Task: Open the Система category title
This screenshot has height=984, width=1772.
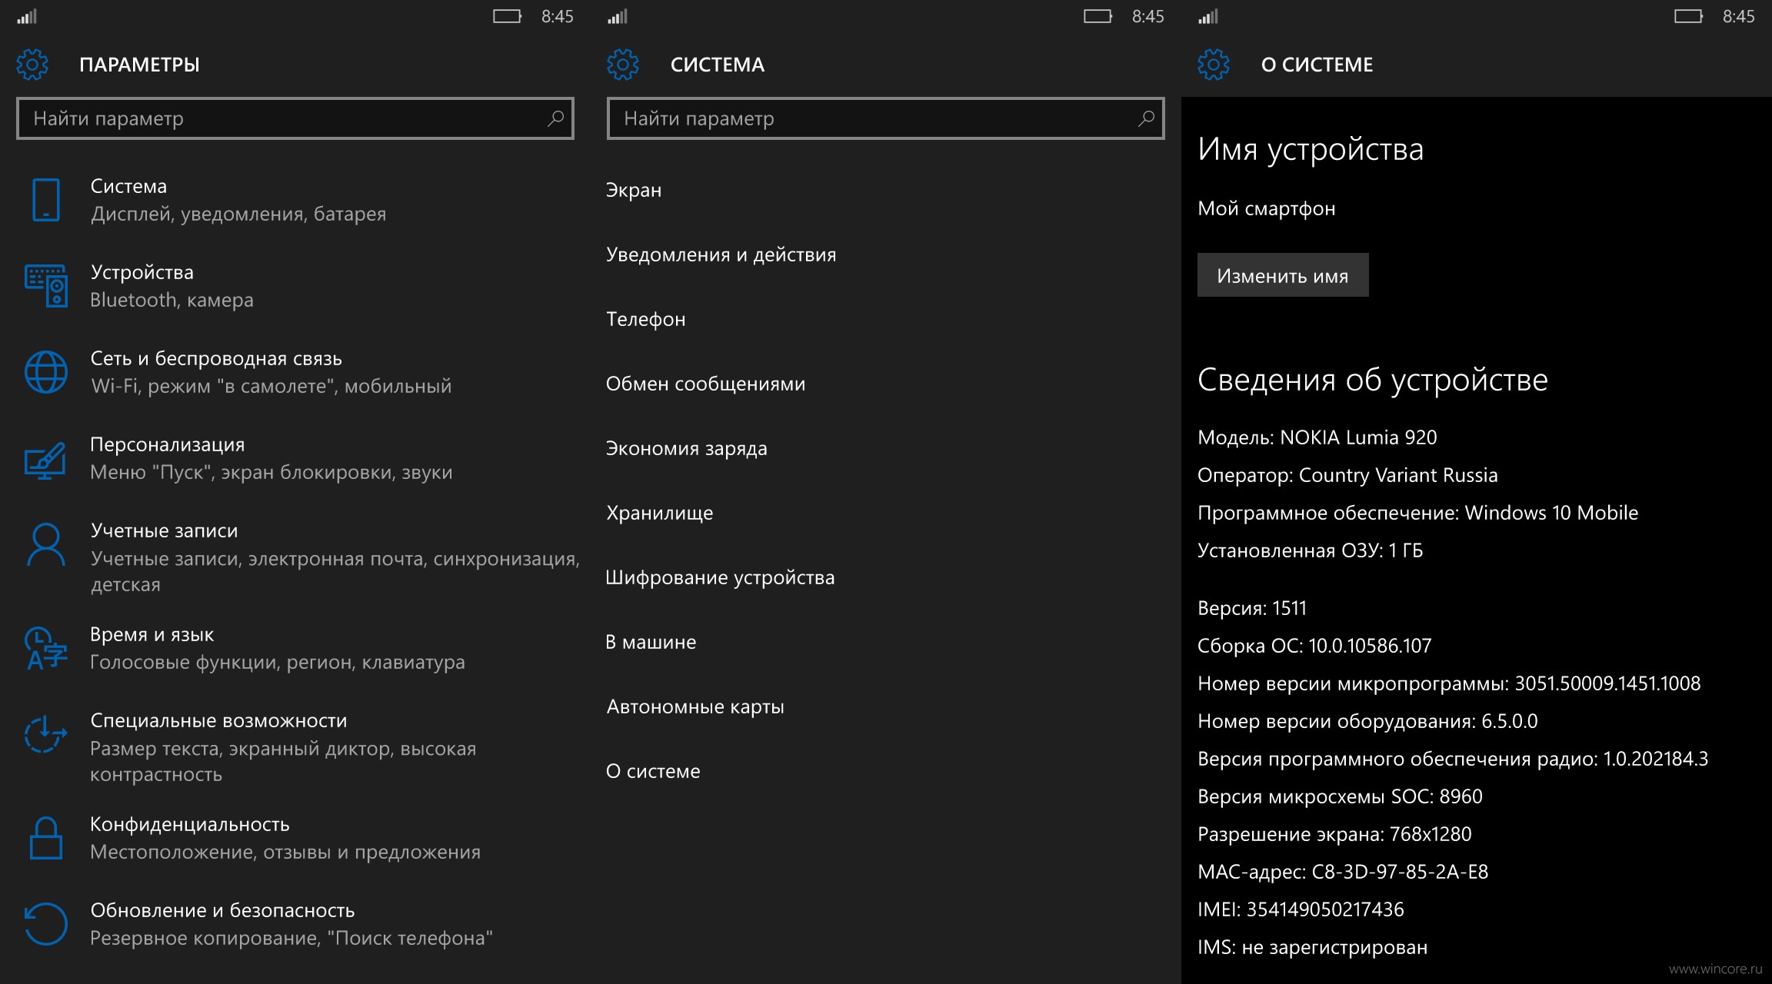Action: coord(128,186)
